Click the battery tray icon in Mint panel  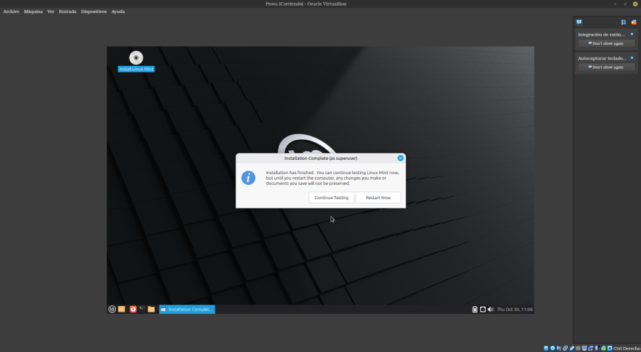474,309
